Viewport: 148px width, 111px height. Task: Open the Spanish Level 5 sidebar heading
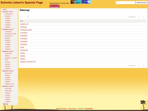[8, 86]
